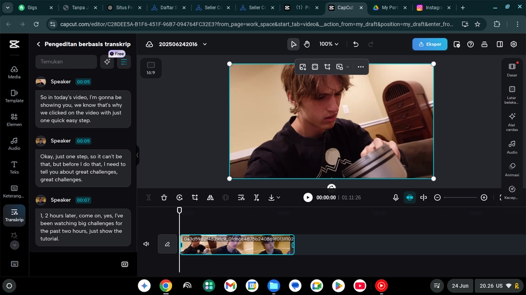Image resolution: width=526 pixels, height=295 pixels.
Task: Click the crop icon in floating toolbar
Action: click(327, 67)
